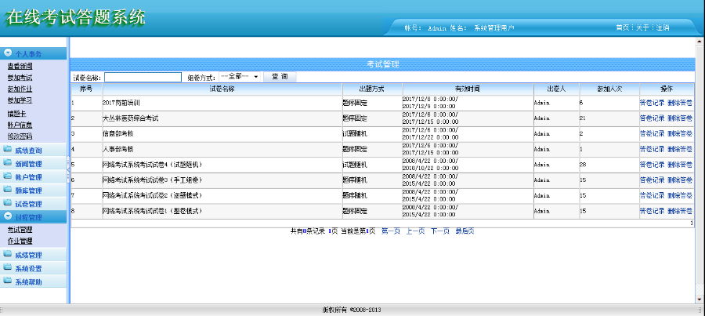Screen dimensions: 705x316
Task: Click the folder icon next to 帐户管理
Action: [8, 176]
